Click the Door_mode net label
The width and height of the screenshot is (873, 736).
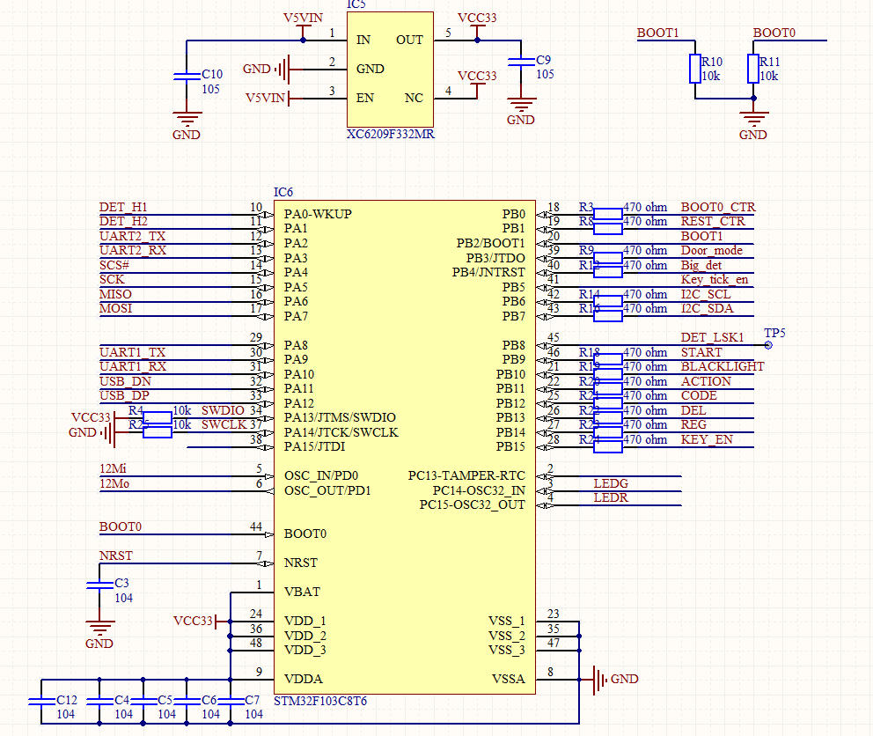[712, 251]
